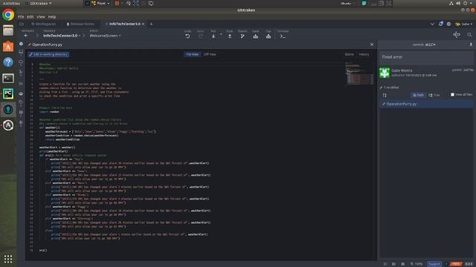Click the FREE plan badge
Viewport: 476px width, 267px height.
point(456,264)
